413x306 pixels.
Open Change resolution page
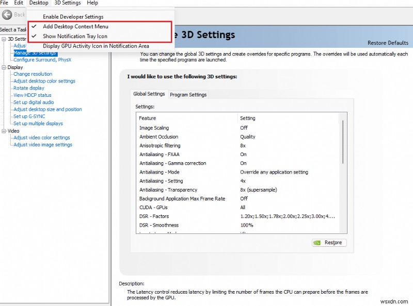[33, 74]
